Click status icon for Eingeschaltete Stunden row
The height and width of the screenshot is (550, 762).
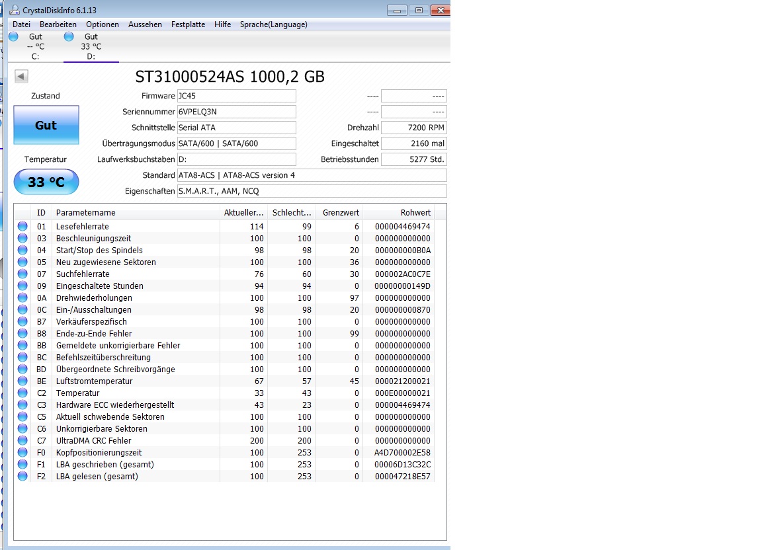coord(22,286)
